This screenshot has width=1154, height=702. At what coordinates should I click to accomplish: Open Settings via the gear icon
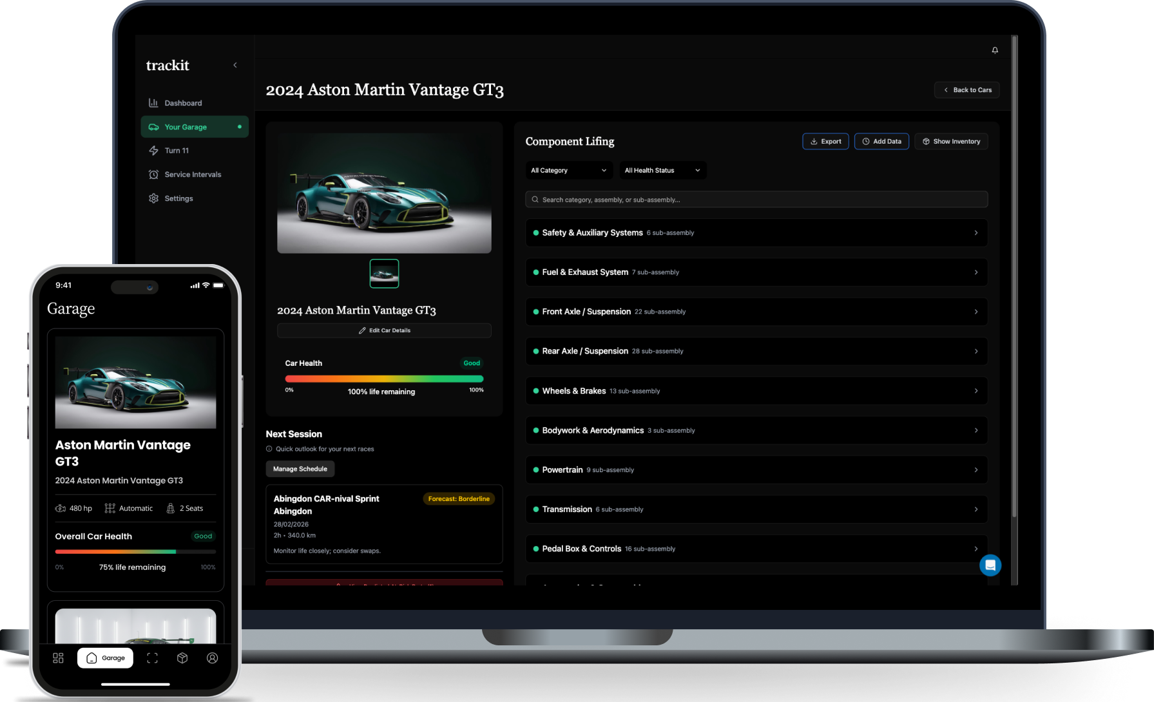pyautogui.click(x=153, y=198)
